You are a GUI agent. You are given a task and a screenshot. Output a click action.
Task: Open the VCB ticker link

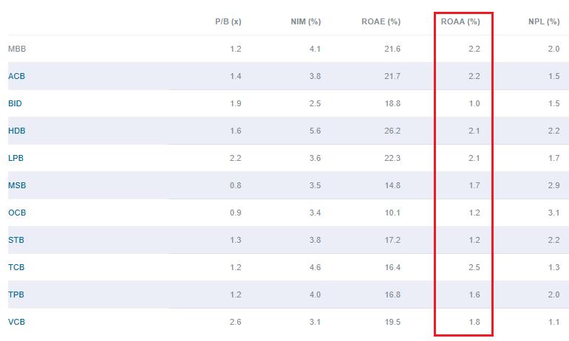pos(17,322)
